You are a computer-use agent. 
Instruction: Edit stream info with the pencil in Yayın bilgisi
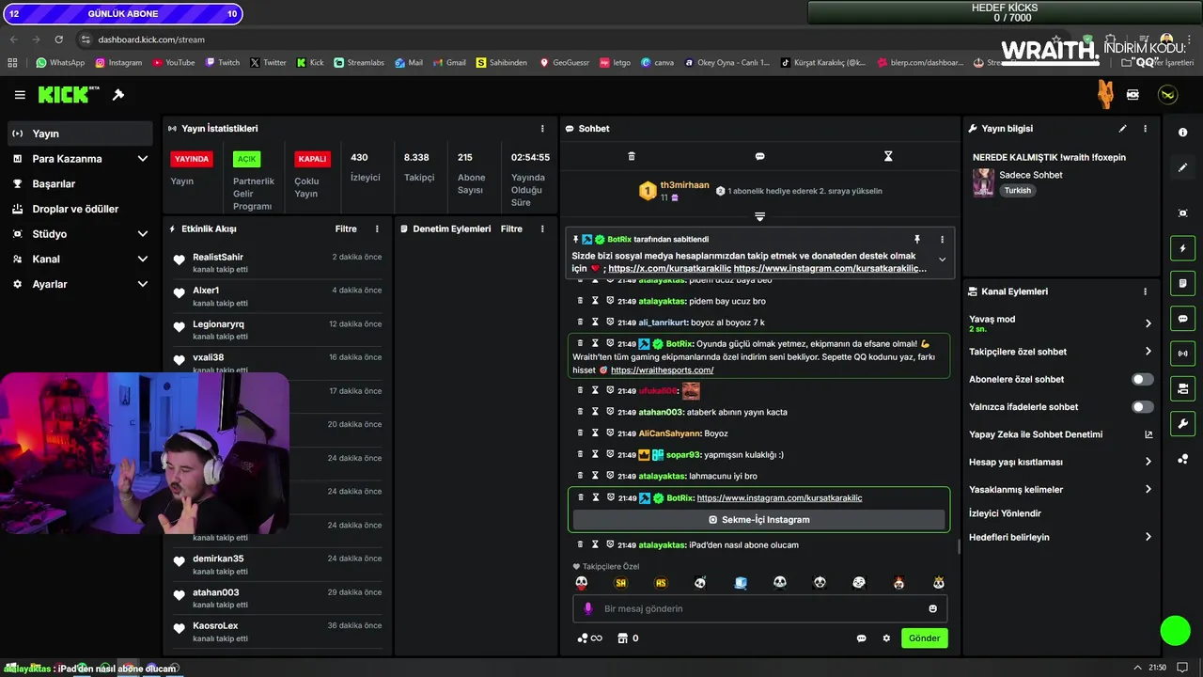point(1122,129)
